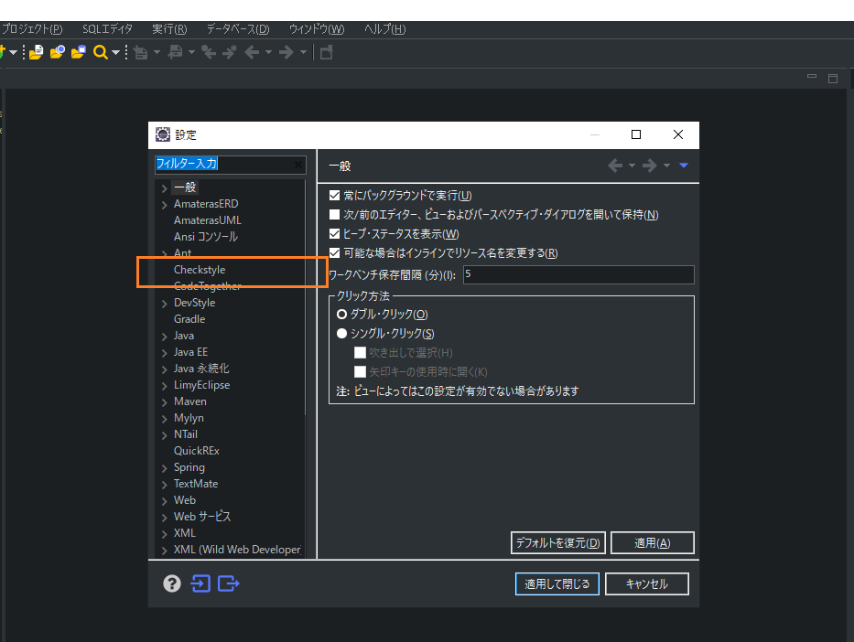
Task: Select Web サービス in the settings tree
Action: [x=202, y=517]
